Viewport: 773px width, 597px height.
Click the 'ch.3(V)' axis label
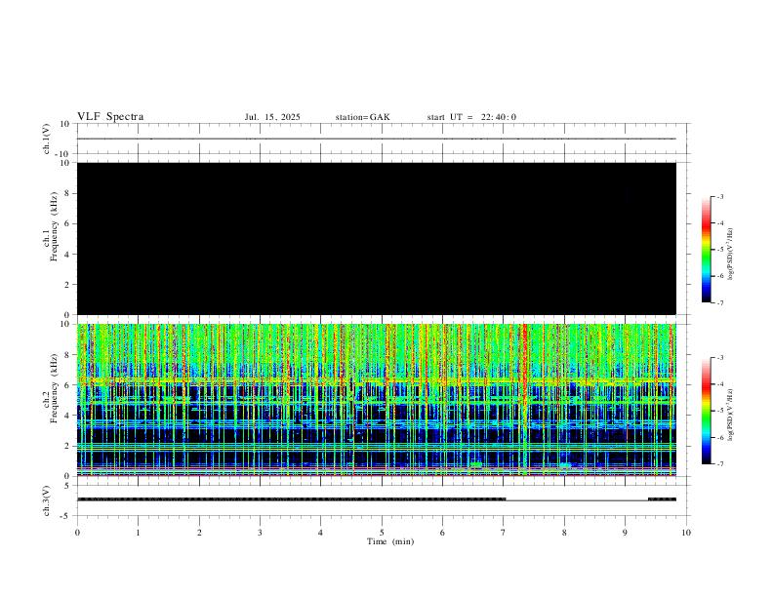coord(46,500)
